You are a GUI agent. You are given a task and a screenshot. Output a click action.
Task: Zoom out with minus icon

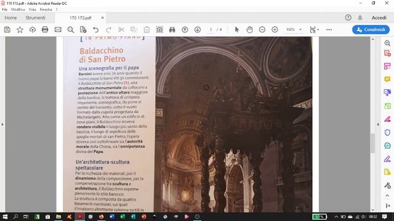(x=262, y=29)
